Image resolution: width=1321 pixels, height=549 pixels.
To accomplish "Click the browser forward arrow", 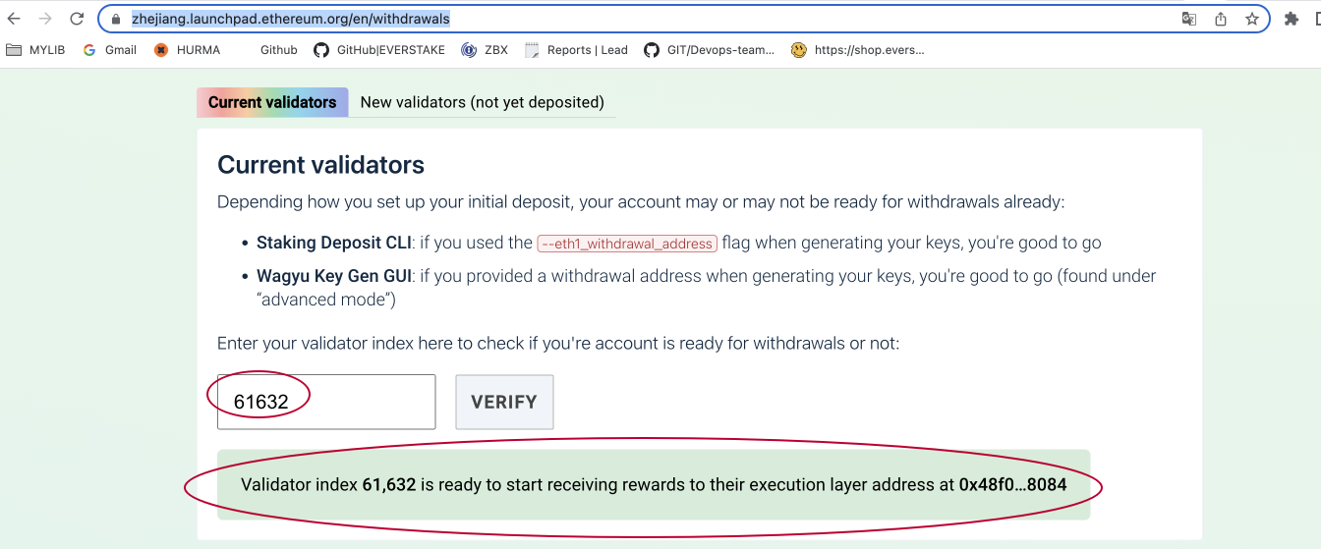I will coord(45,19).
